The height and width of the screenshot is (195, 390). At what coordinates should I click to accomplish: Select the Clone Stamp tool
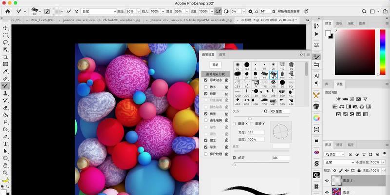5,93
